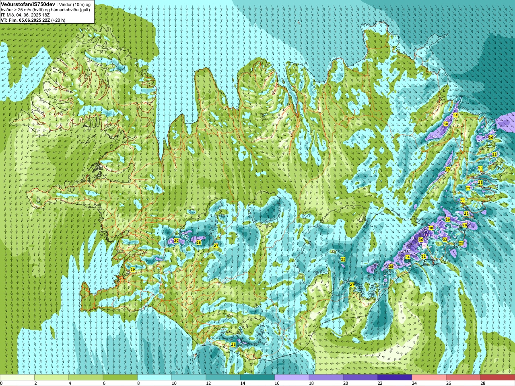The height and width of the screenshot is (386, 515).
Task: Click the scale value 28
Action: (x=483, y=383)
